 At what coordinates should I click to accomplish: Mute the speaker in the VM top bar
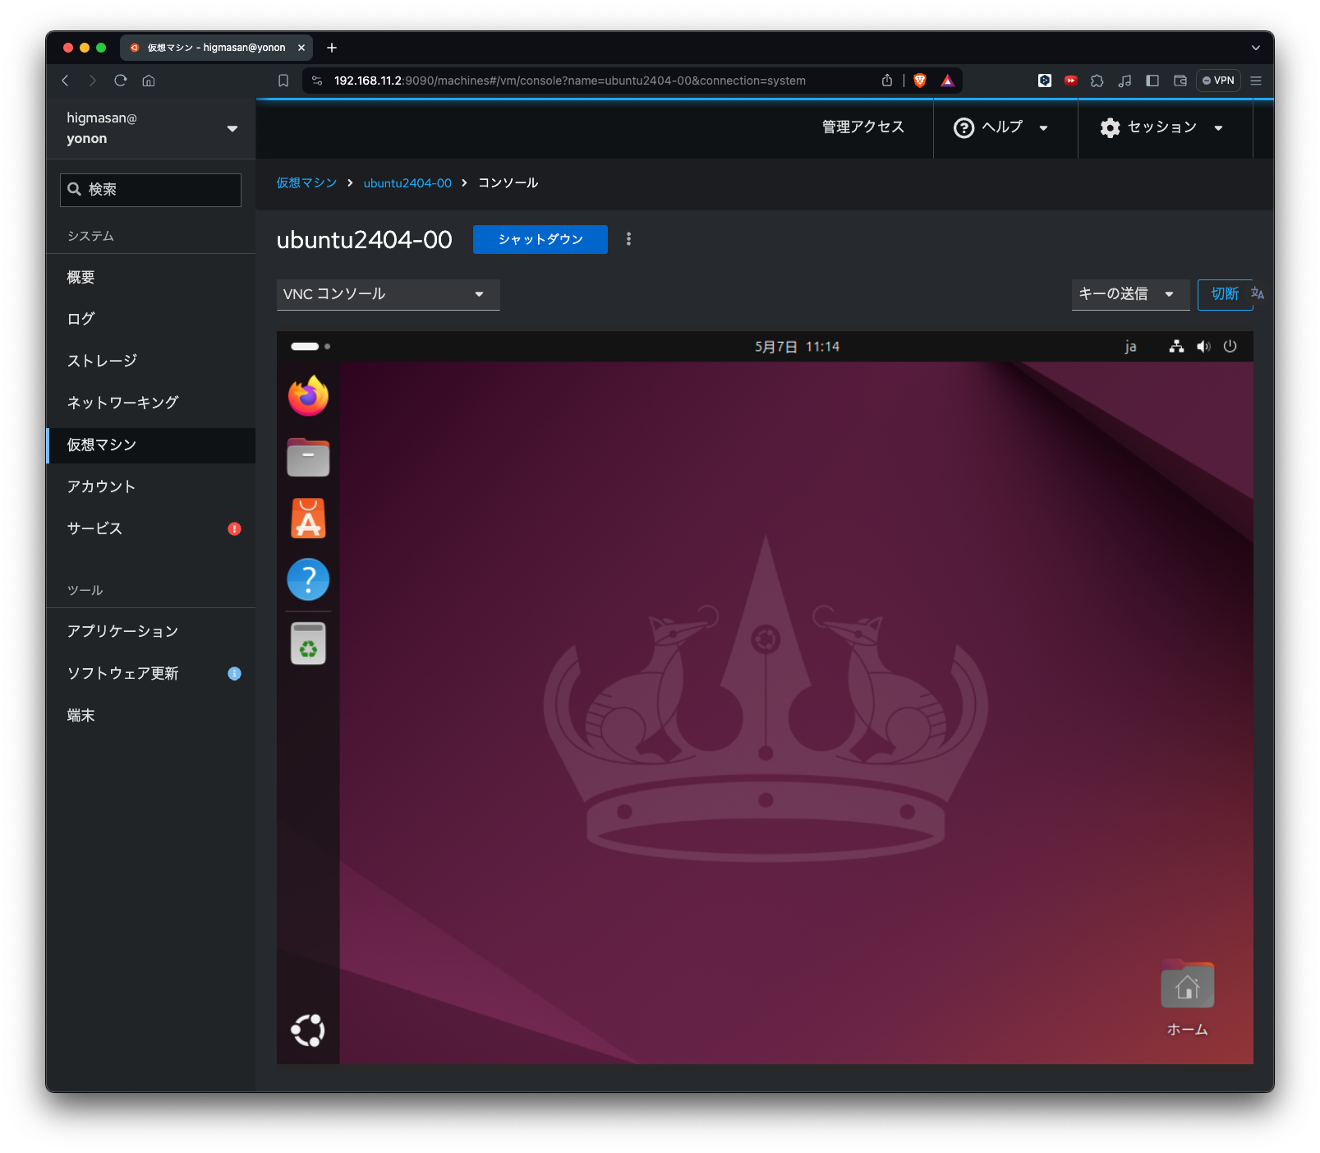tap(1203, 346)
